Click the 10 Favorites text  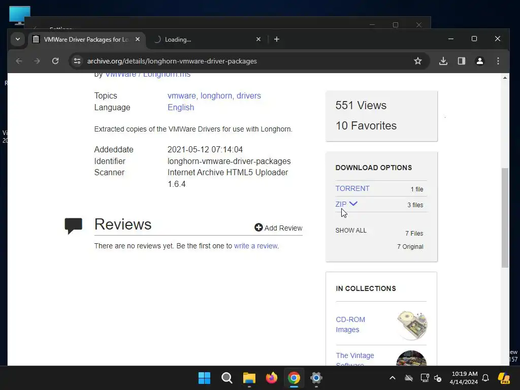(366, 126)
